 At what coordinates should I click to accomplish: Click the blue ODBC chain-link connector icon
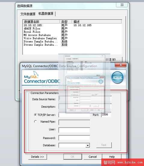pyautogui.click(x=118, y=77)
